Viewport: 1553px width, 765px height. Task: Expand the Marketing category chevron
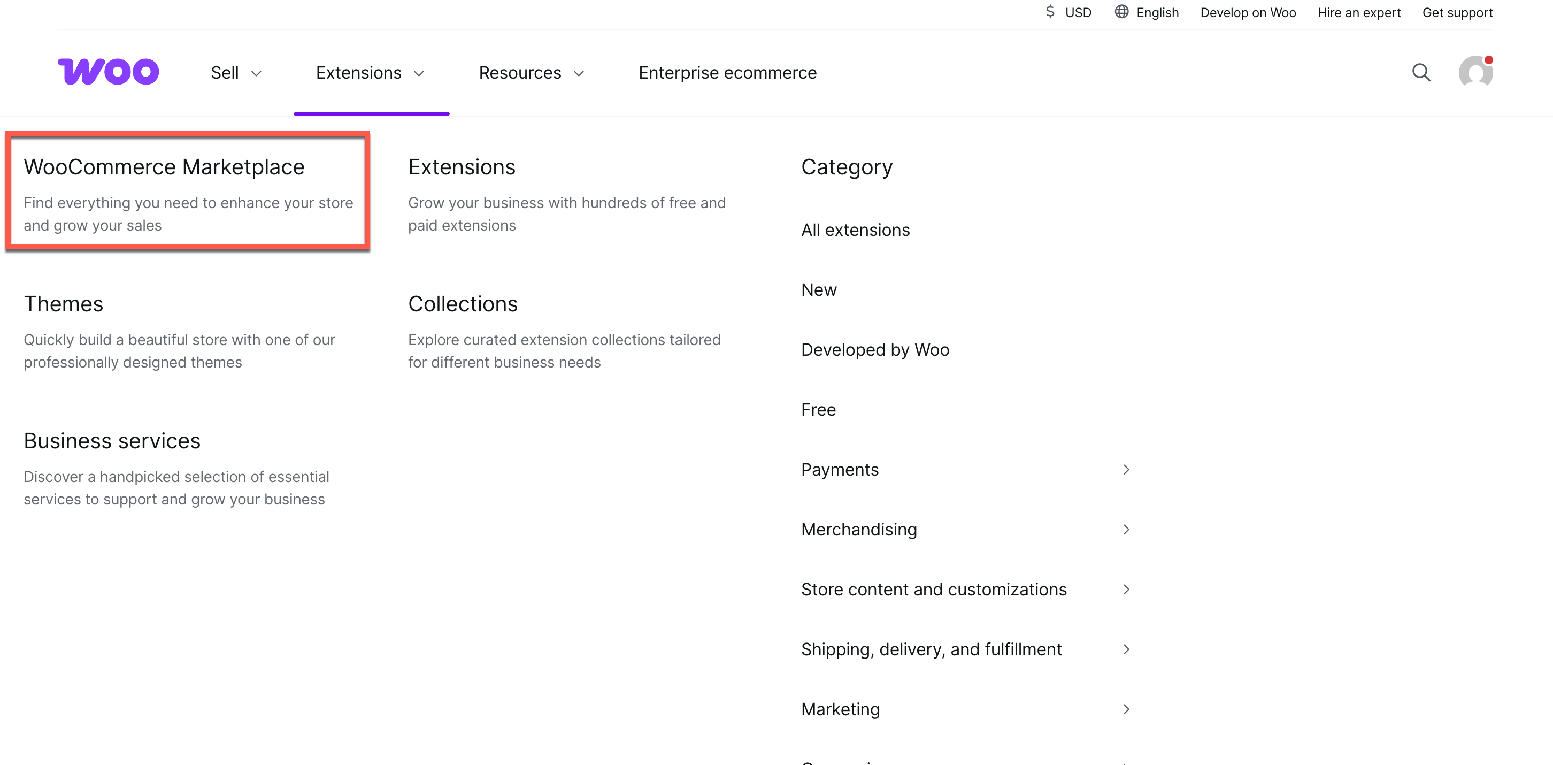point(1126,709)
